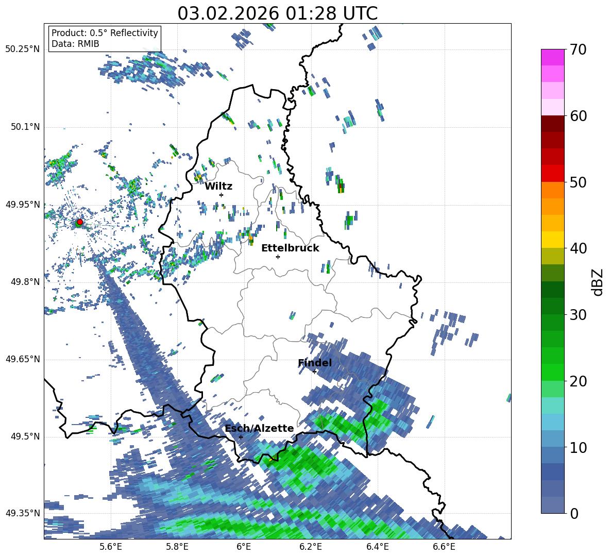Click the bright red swatch above 50
Image resolution: width=610 pixels, height=557 pixels.
552,174
